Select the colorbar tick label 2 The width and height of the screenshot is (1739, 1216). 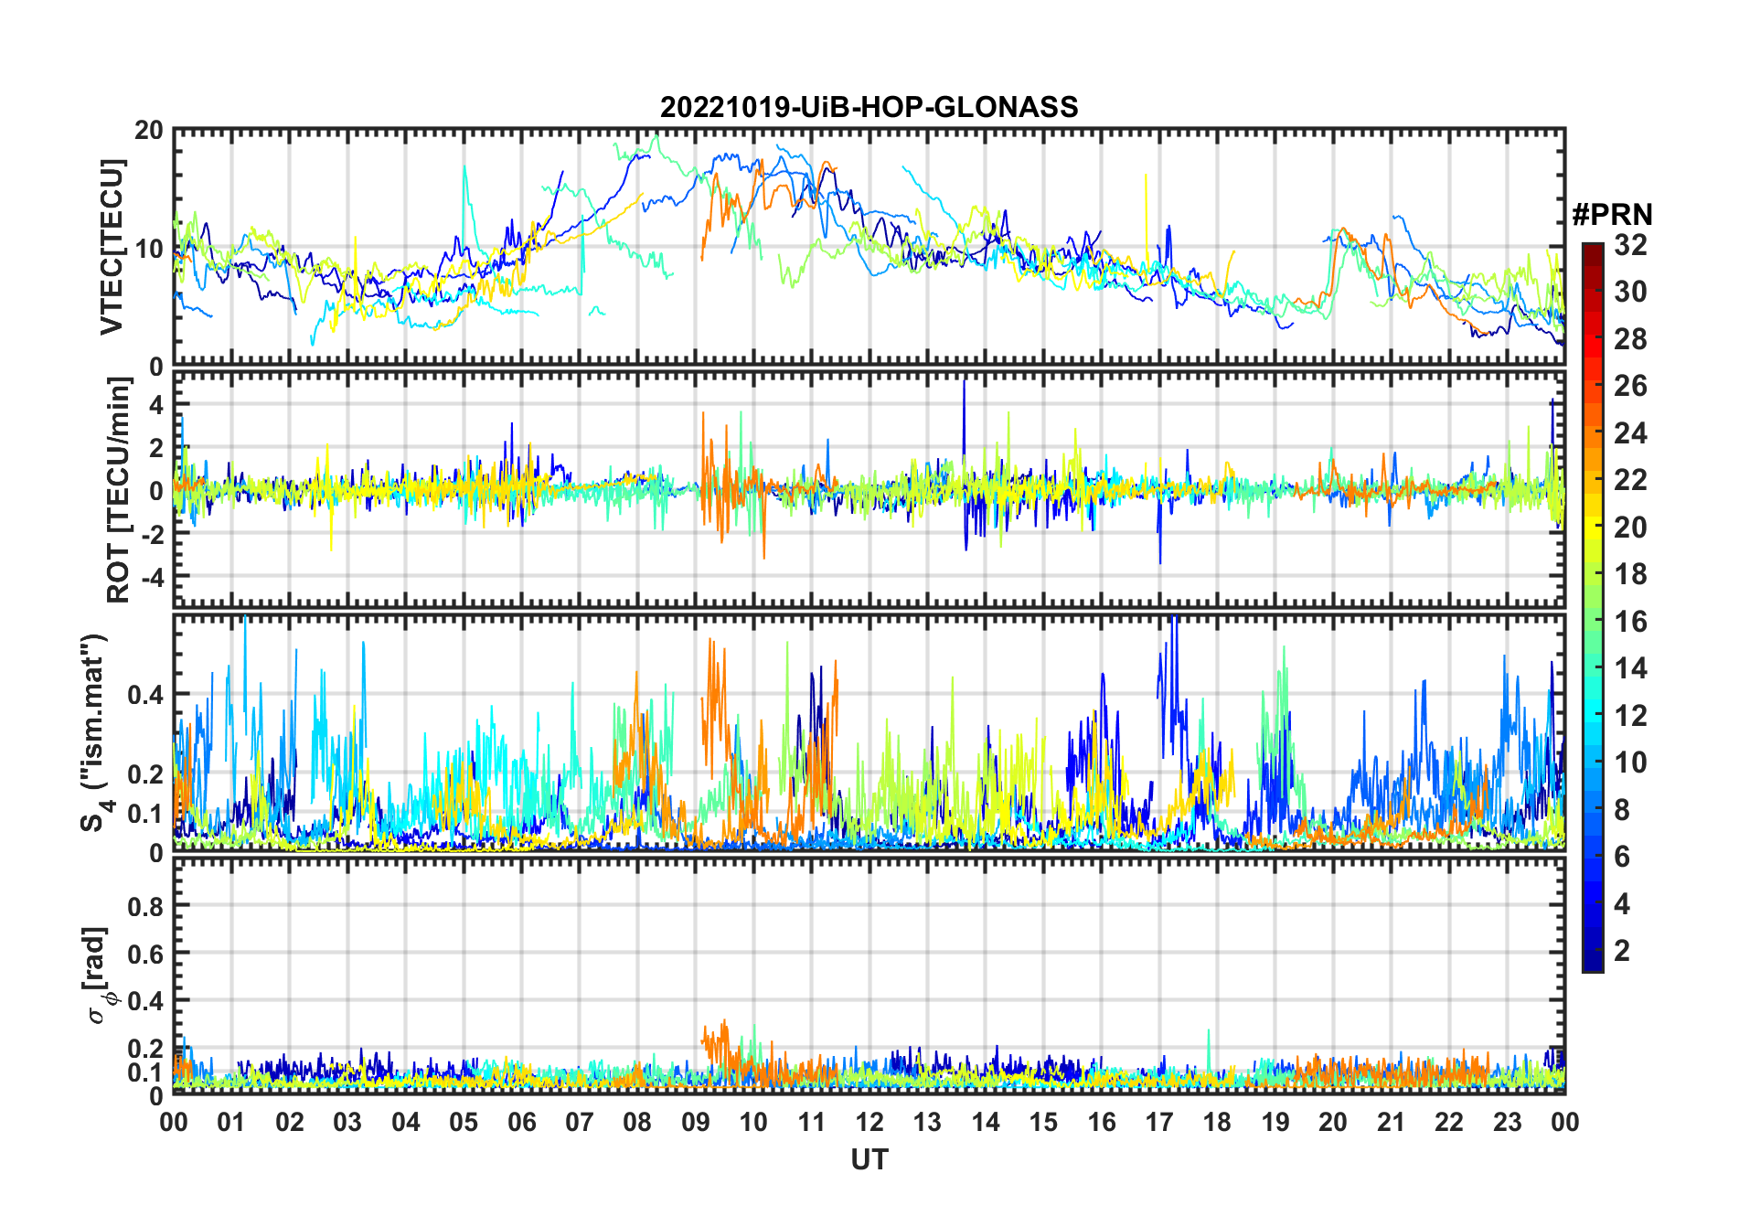click(1622, 951)
